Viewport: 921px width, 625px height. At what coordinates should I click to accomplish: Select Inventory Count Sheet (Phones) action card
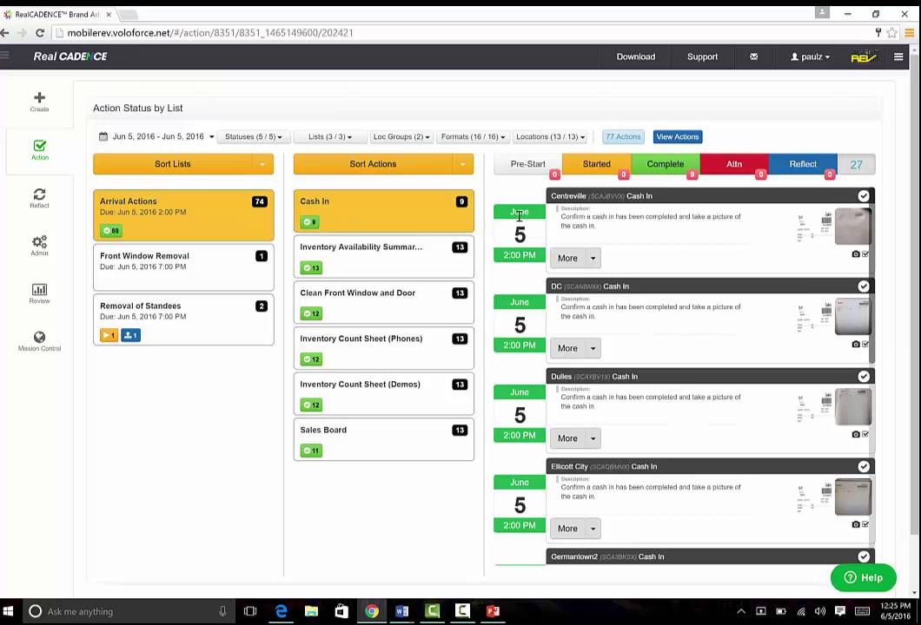[383, 348]
